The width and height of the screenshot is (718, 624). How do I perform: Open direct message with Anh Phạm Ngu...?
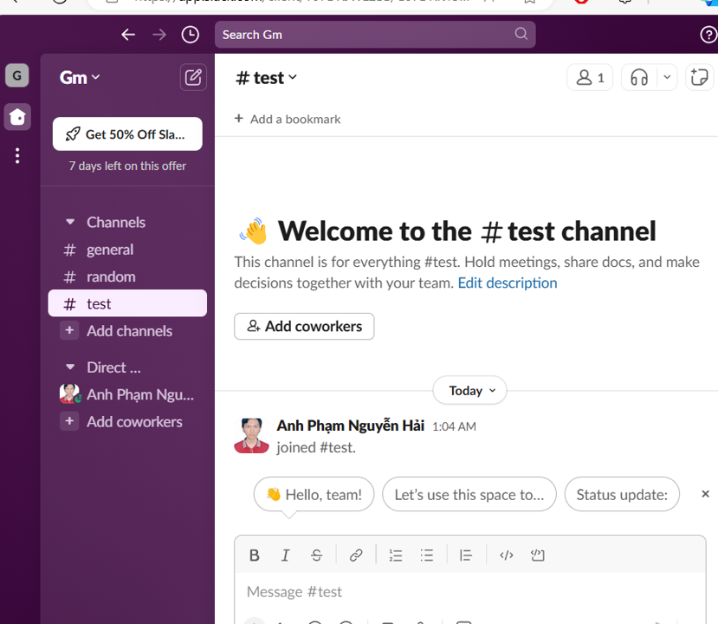pyautogui.click(x=127, y=394)
